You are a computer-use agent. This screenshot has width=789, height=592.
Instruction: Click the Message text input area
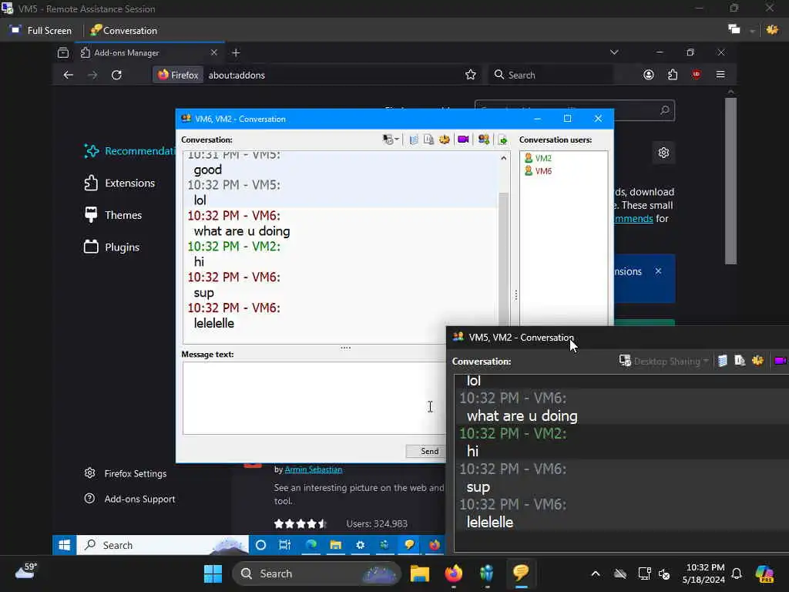(x=314, y=398)
